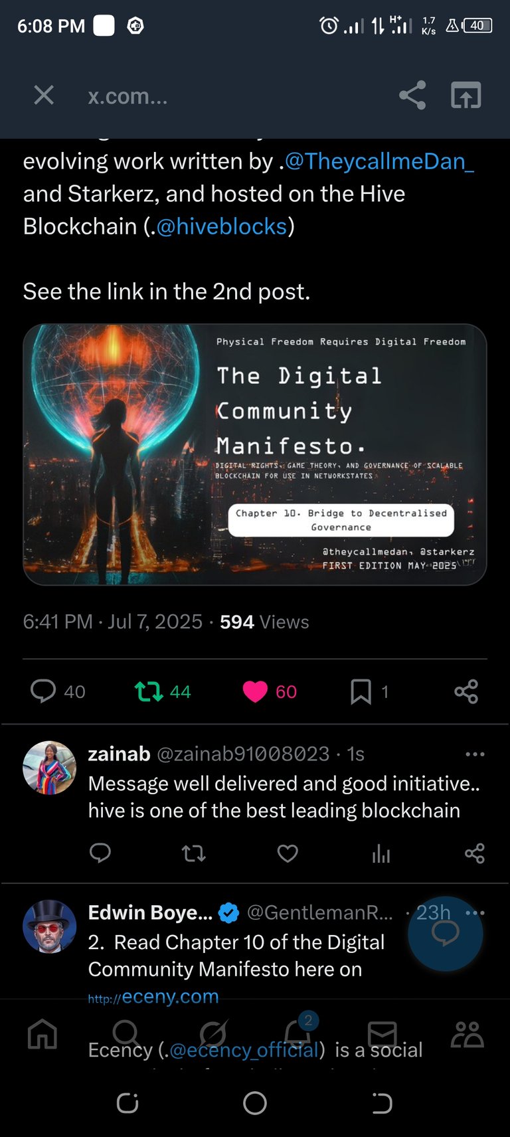This screenshot has height=1137, width=510.
Task: Share the main post via share icon
Action: [x=466, y=691]
